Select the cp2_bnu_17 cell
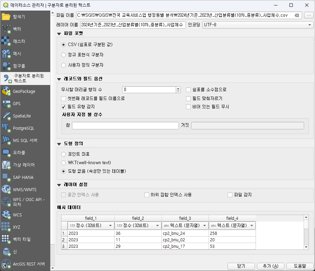The height and width of the screenshot is (271, 315). [185, 246]
